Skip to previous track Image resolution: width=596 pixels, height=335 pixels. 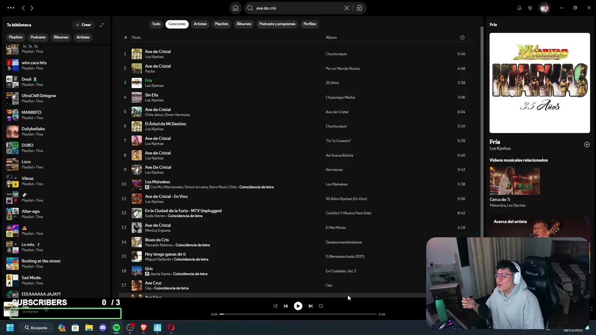pos(285,306)
